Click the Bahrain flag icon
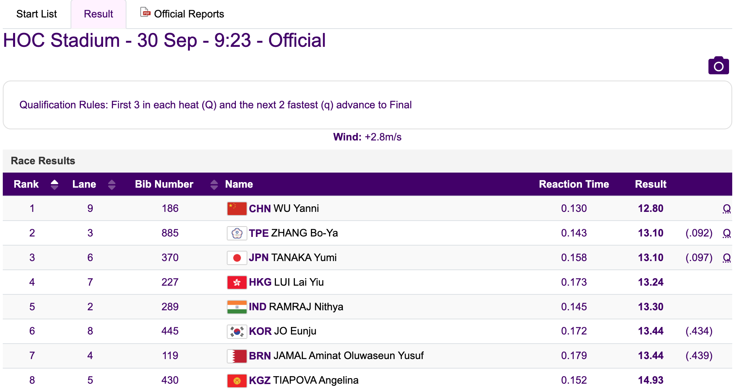 tap(237, 356)
